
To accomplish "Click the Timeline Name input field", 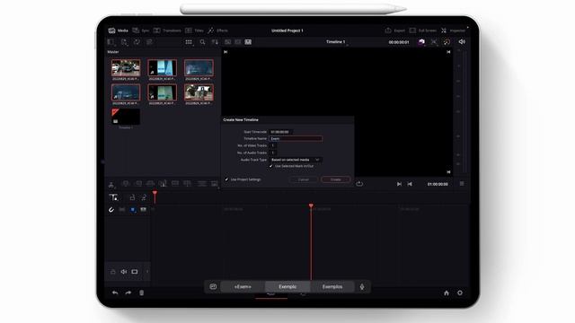I will tap(296, 139).
